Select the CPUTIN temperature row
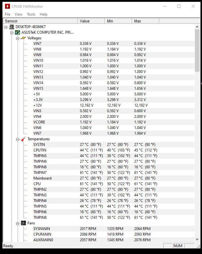 pyautogui.click(x=113, y=150)
